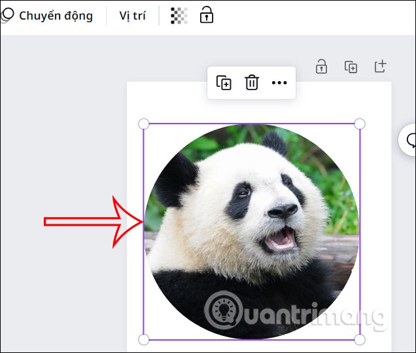Click the top-right resize handle of the image
Viewport: 416px width, 353px height.
(x=359, y=124)
